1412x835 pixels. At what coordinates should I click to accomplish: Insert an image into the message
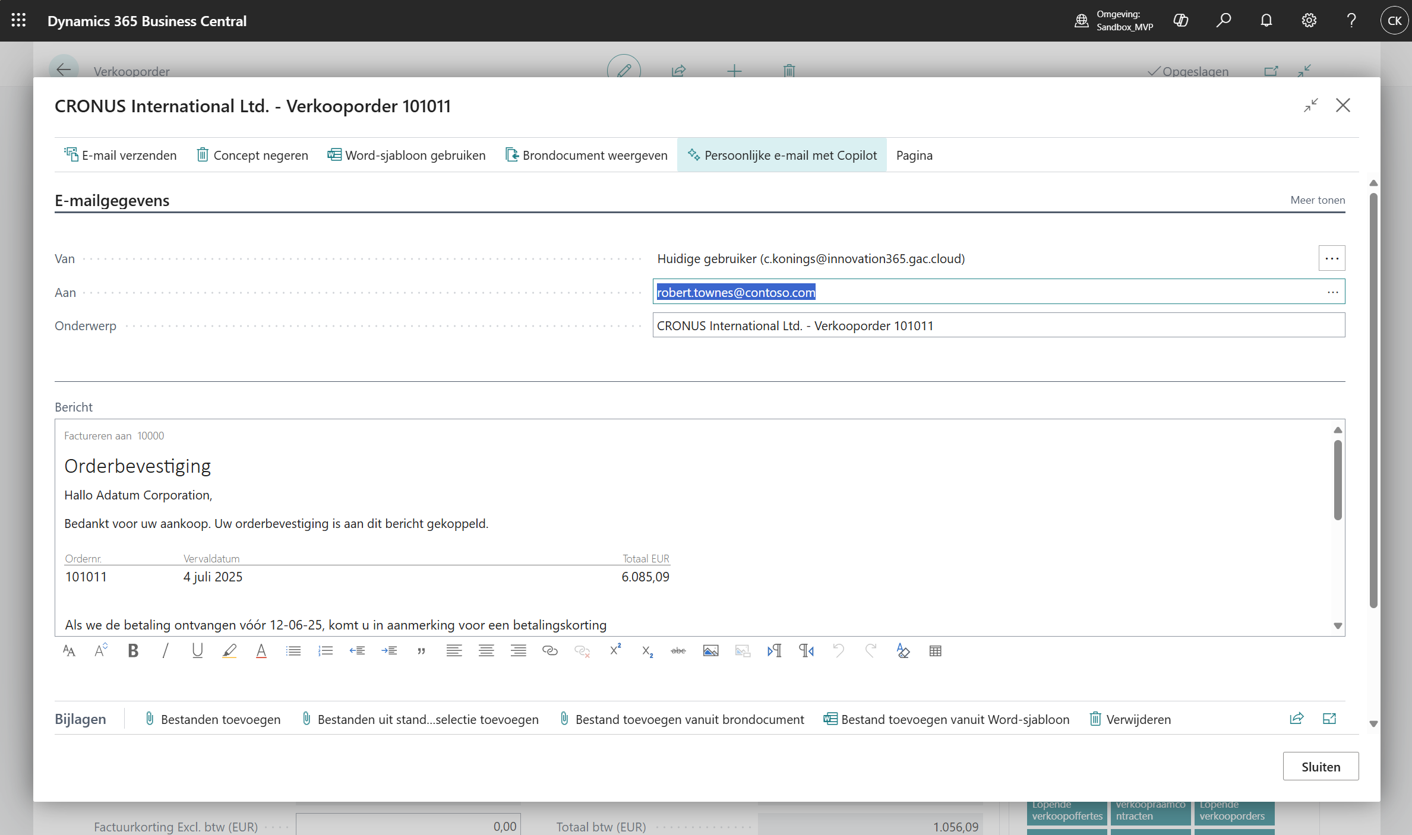coord(710,651)
